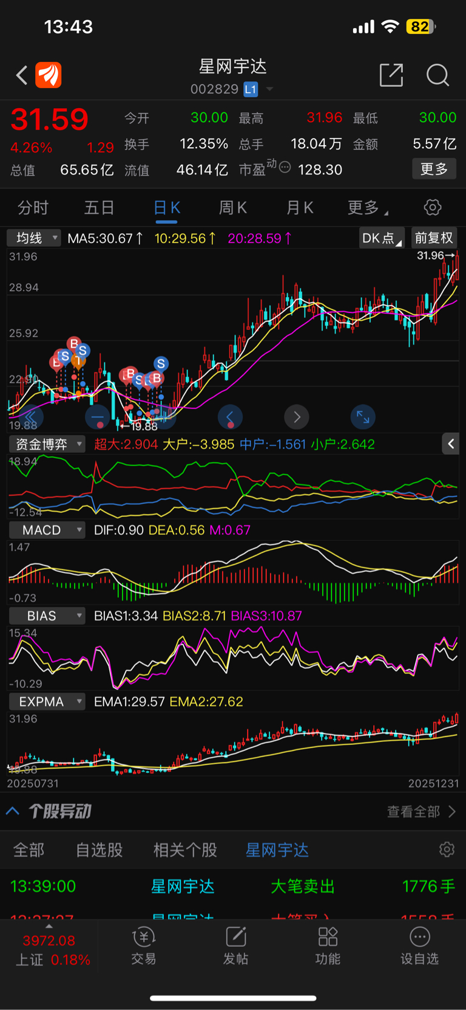Open the BIAS indicator dropdown
The image size is (466, 1010).
pos(47,616)
